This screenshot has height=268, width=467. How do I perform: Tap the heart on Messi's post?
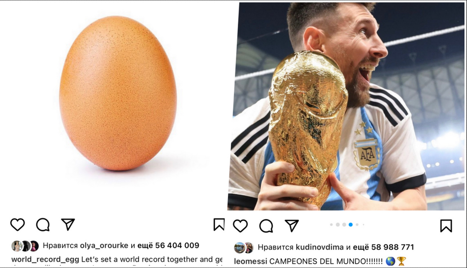(241, 226)
